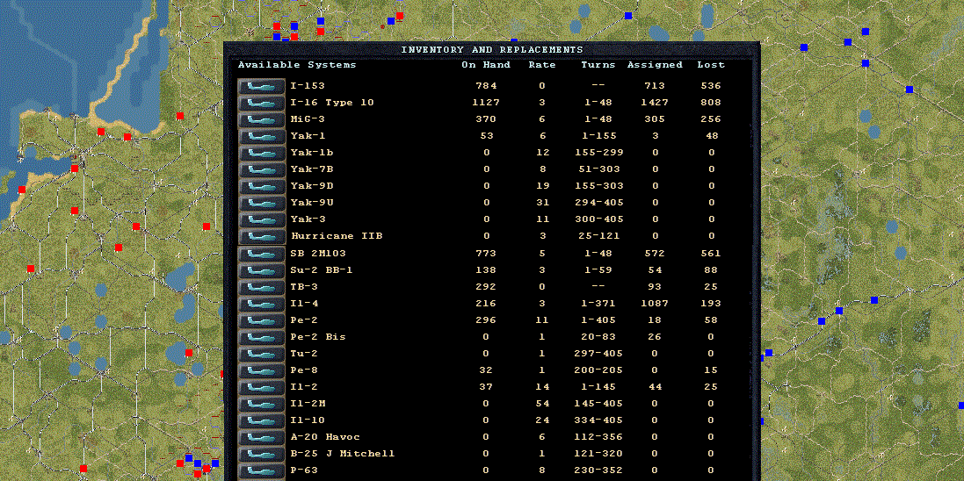Click the Il-2 aircraft icon button
Viewport: 964px width, 481px height.
(262, 387)
